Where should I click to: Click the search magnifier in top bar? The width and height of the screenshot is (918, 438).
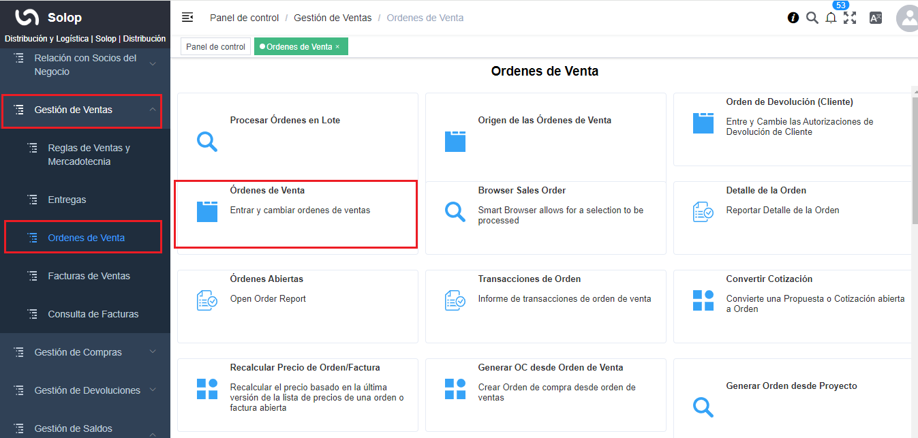(x=812, y=18)
